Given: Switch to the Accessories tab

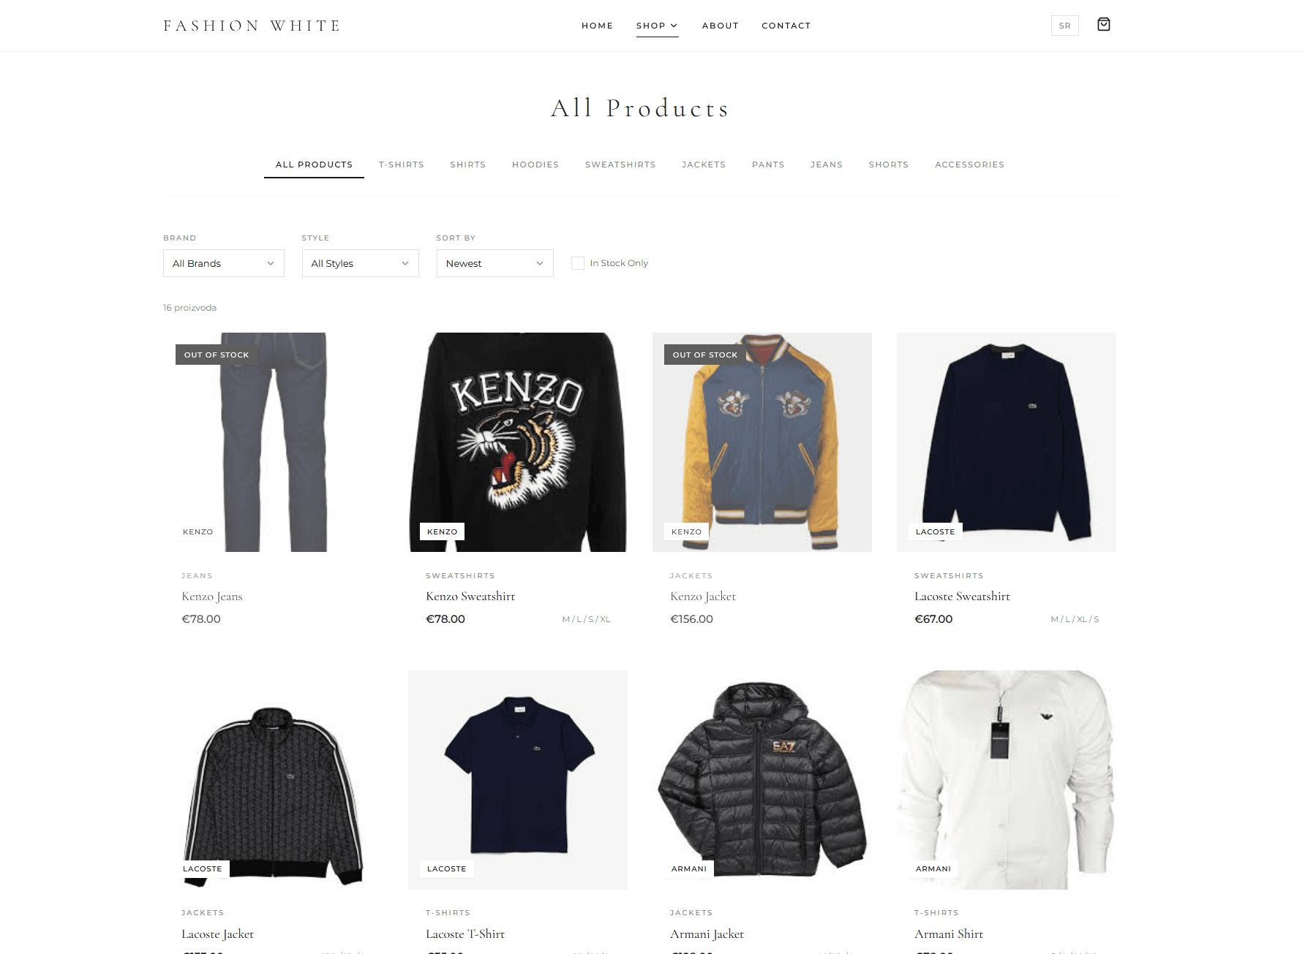Looking at the screenshot, I should 969,164.
